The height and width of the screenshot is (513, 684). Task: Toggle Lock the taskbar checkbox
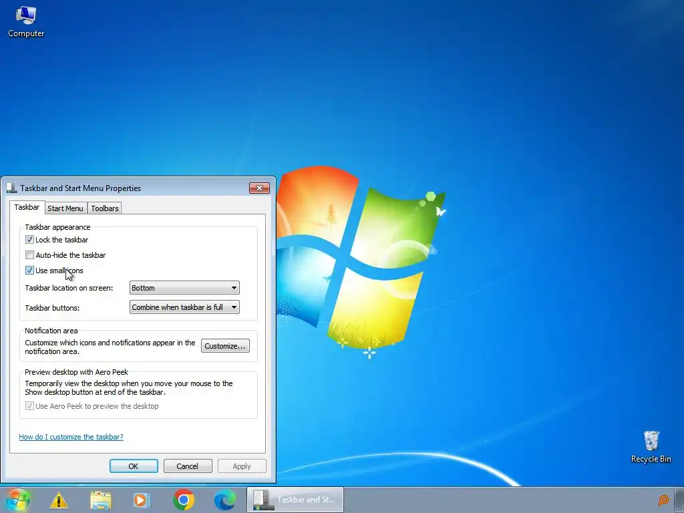29,240
